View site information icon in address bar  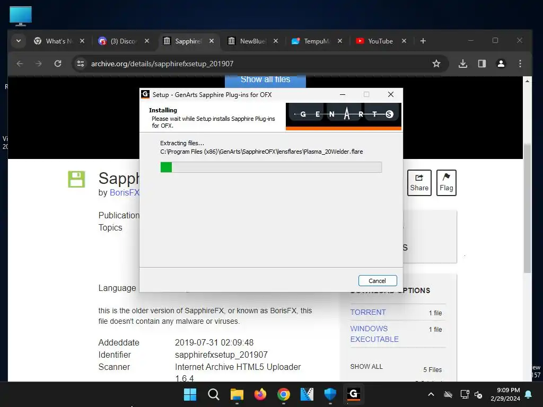(81, 64)
